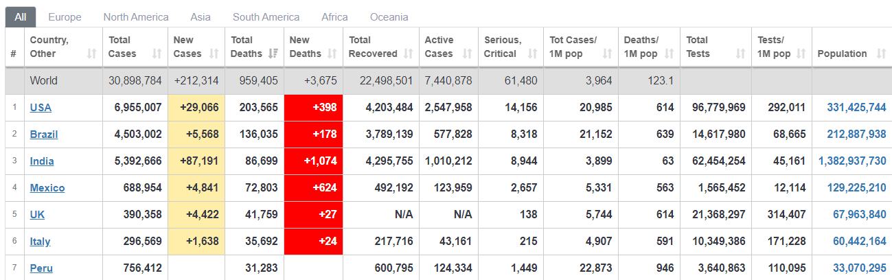Click Deaths/1M pop column header
This screenshot has height=280, width=892.
point(641,47)
